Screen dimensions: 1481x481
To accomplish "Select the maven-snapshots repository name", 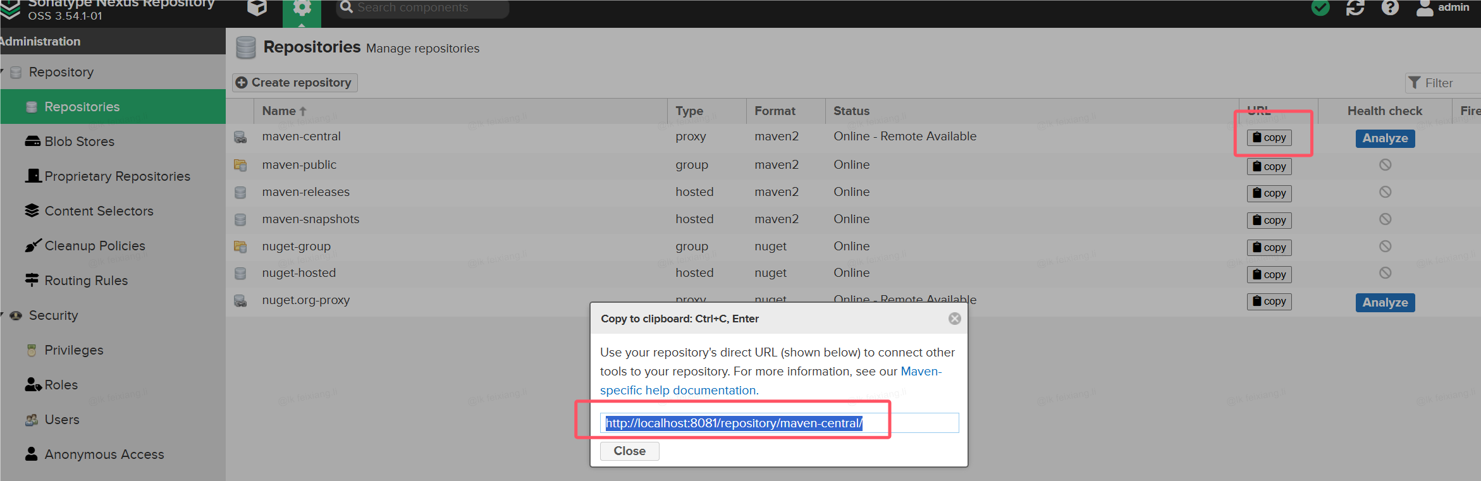I will 310,219.
